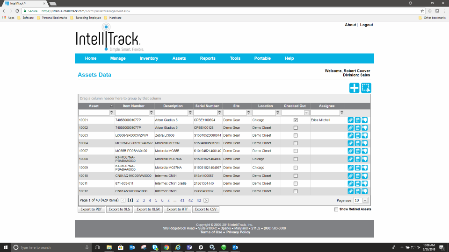Open the Item Number filter condition icon

click(x=152, y=113)
